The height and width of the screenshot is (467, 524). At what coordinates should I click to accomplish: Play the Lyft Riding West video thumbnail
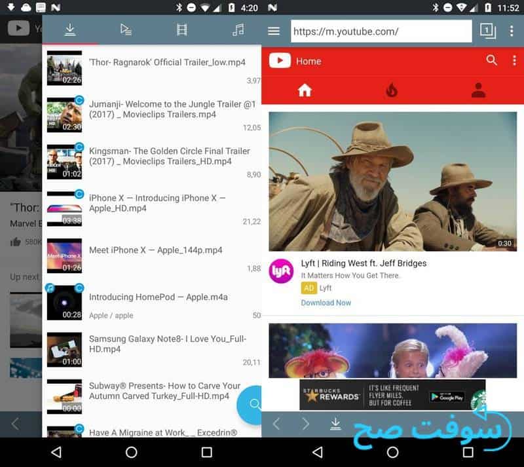[392, 181]
